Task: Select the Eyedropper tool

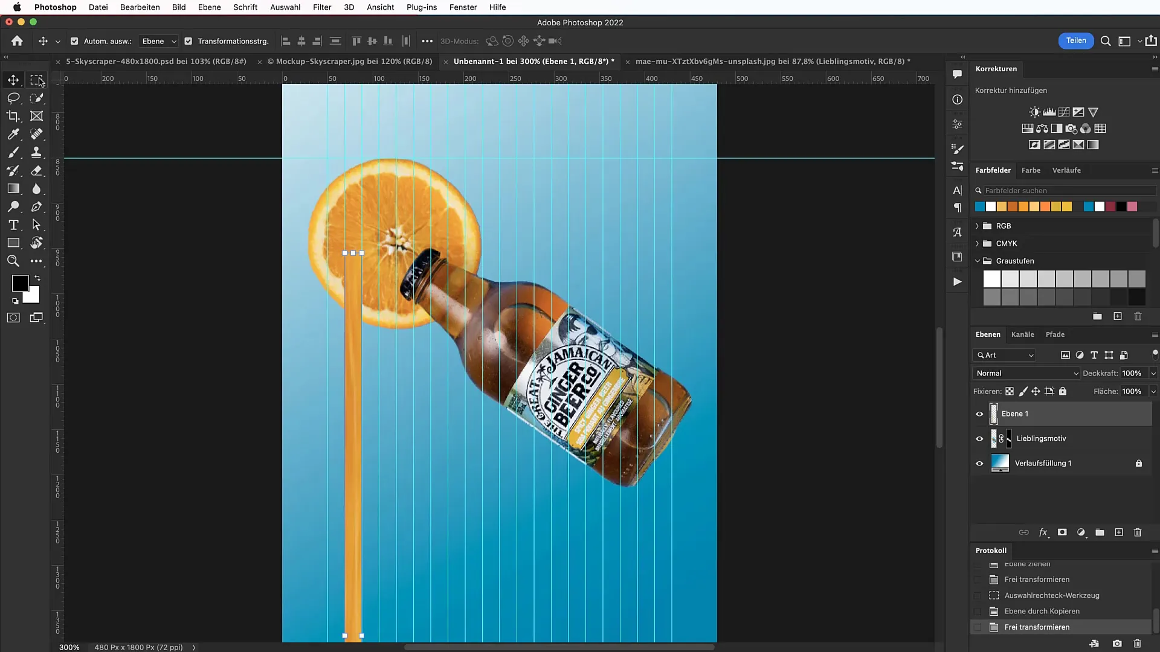Action: tap(13, 134)
